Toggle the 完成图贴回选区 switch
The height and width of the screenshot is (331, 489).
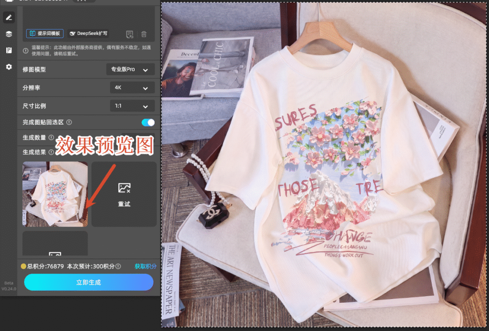point(148,122)
